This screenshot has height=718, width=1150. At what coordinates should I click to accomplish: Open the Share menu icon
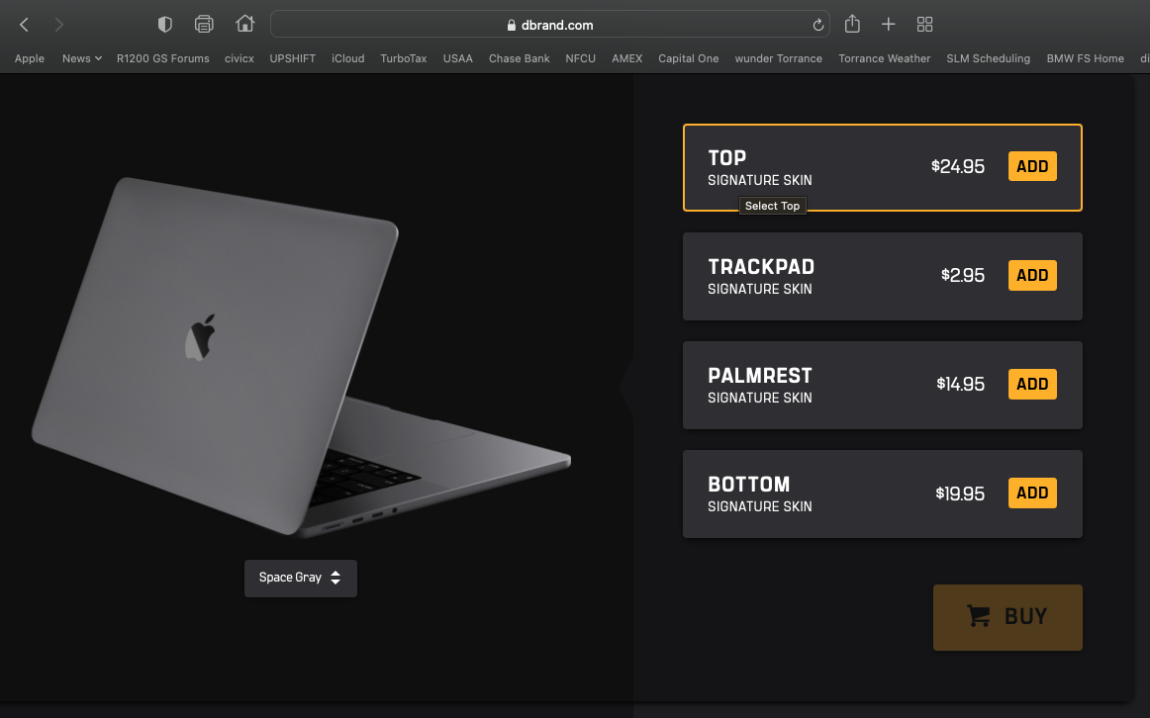(852, 24)
